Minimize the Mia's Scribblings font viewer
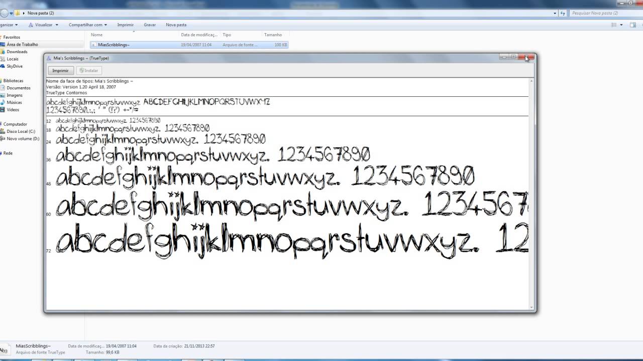643x361 pixels. [504, 57]
